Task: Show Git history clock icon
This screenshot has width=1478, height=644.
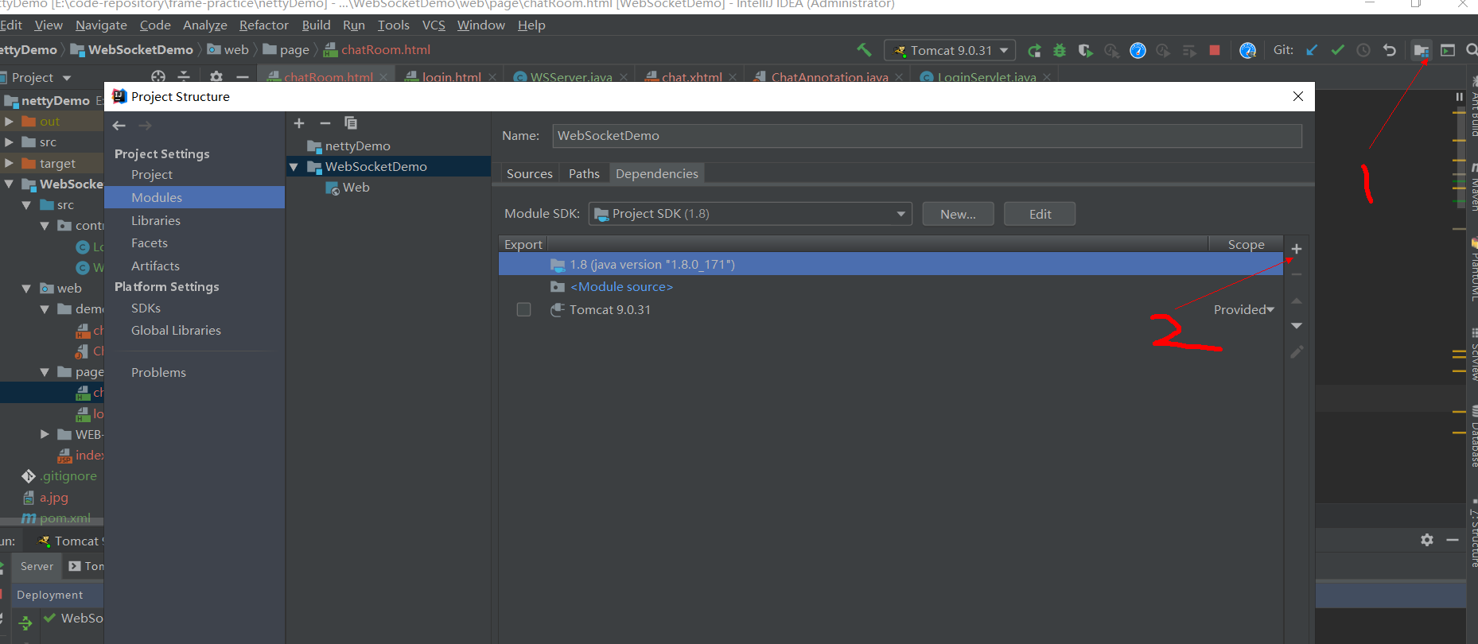Action: coord(1363,50)
